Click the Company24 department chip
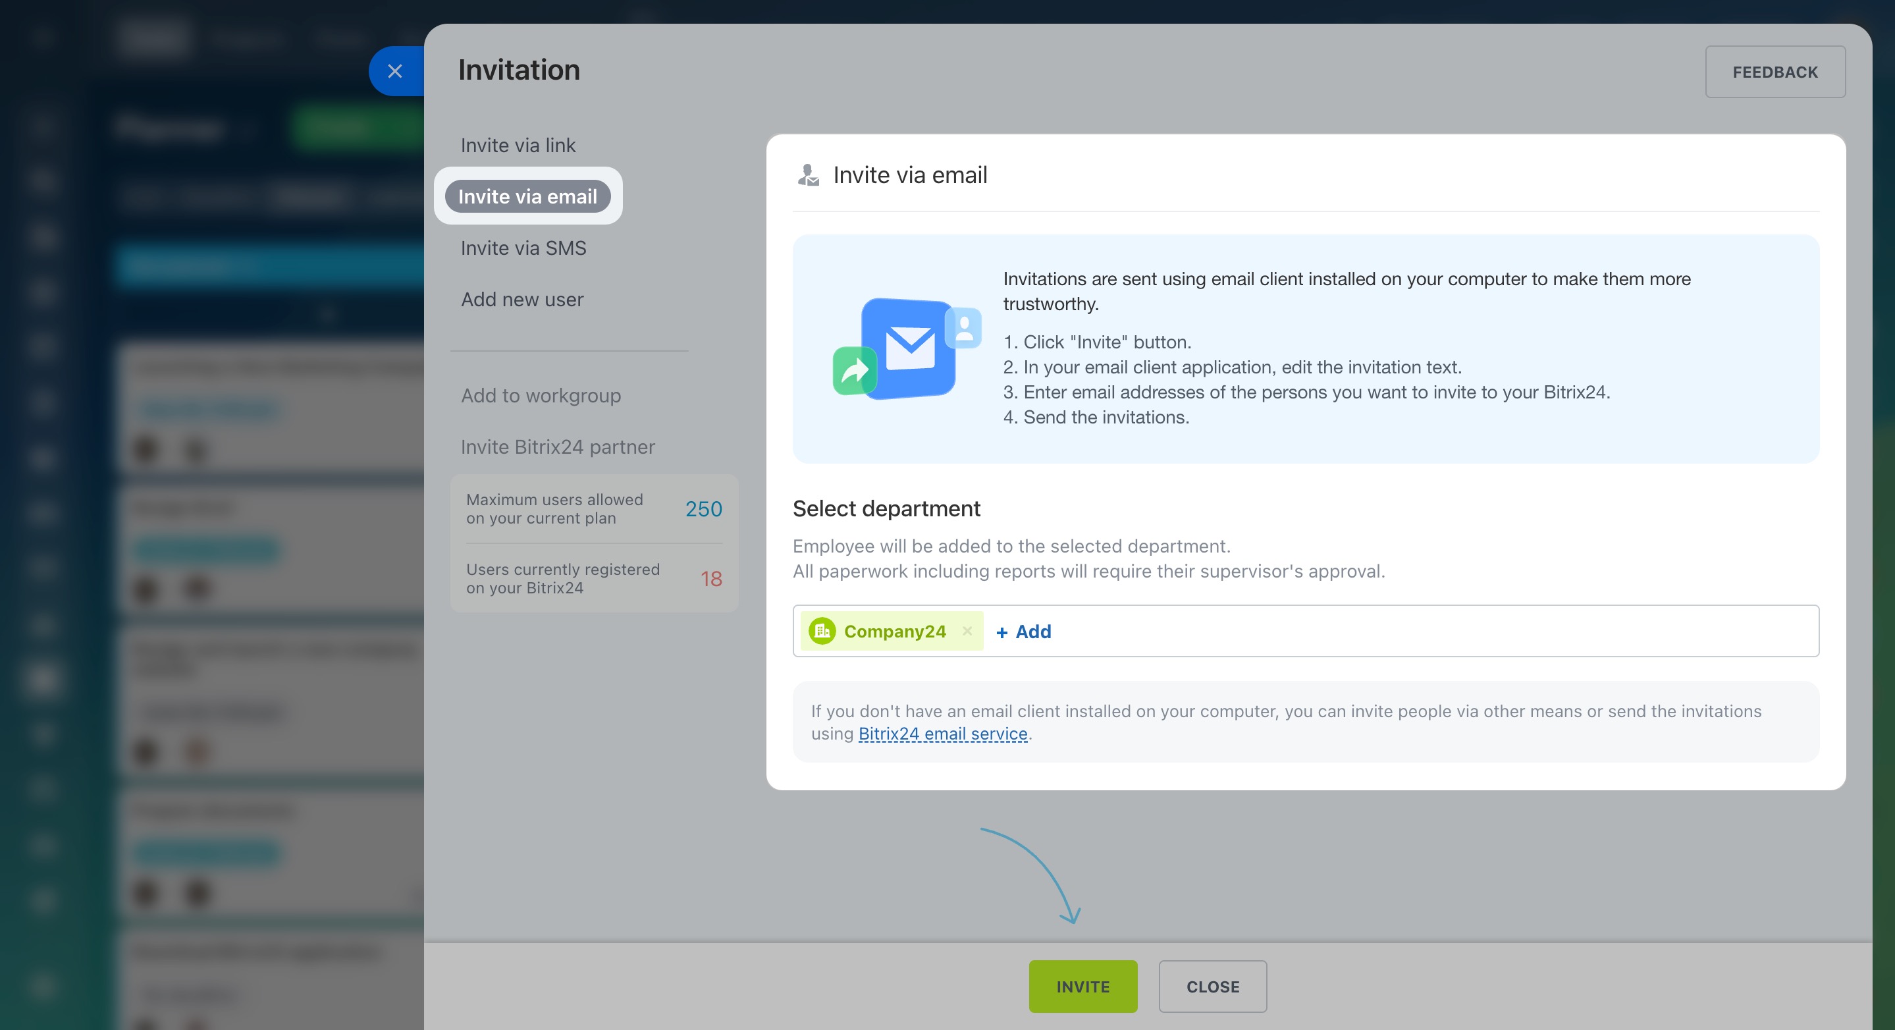This screenshot has width=1895, height=1030. tap(892, 632)
